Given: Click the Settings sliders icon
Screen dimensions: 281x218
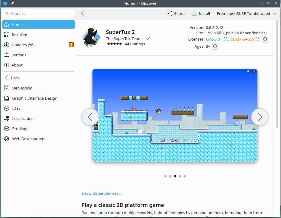Looking at the screenshot, I should pos(7,55).
